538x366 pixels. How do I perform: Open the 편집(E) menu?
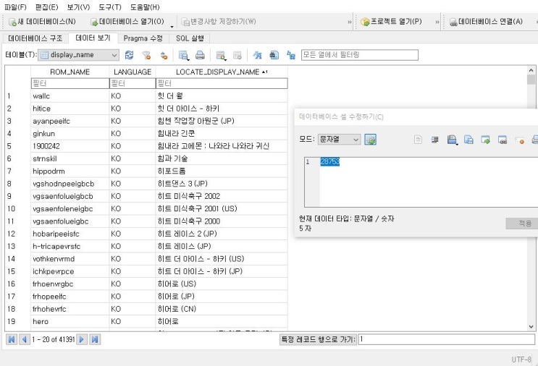click(x=46, y=7)
